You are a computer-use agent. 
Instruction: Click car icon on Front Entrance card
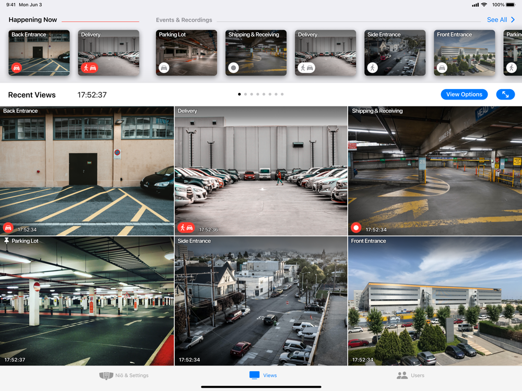pos(442,68)
